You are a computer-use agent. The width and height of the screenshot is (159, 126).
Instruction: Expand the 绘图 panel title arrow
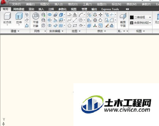pyautogui.click(x=79, y=31)
